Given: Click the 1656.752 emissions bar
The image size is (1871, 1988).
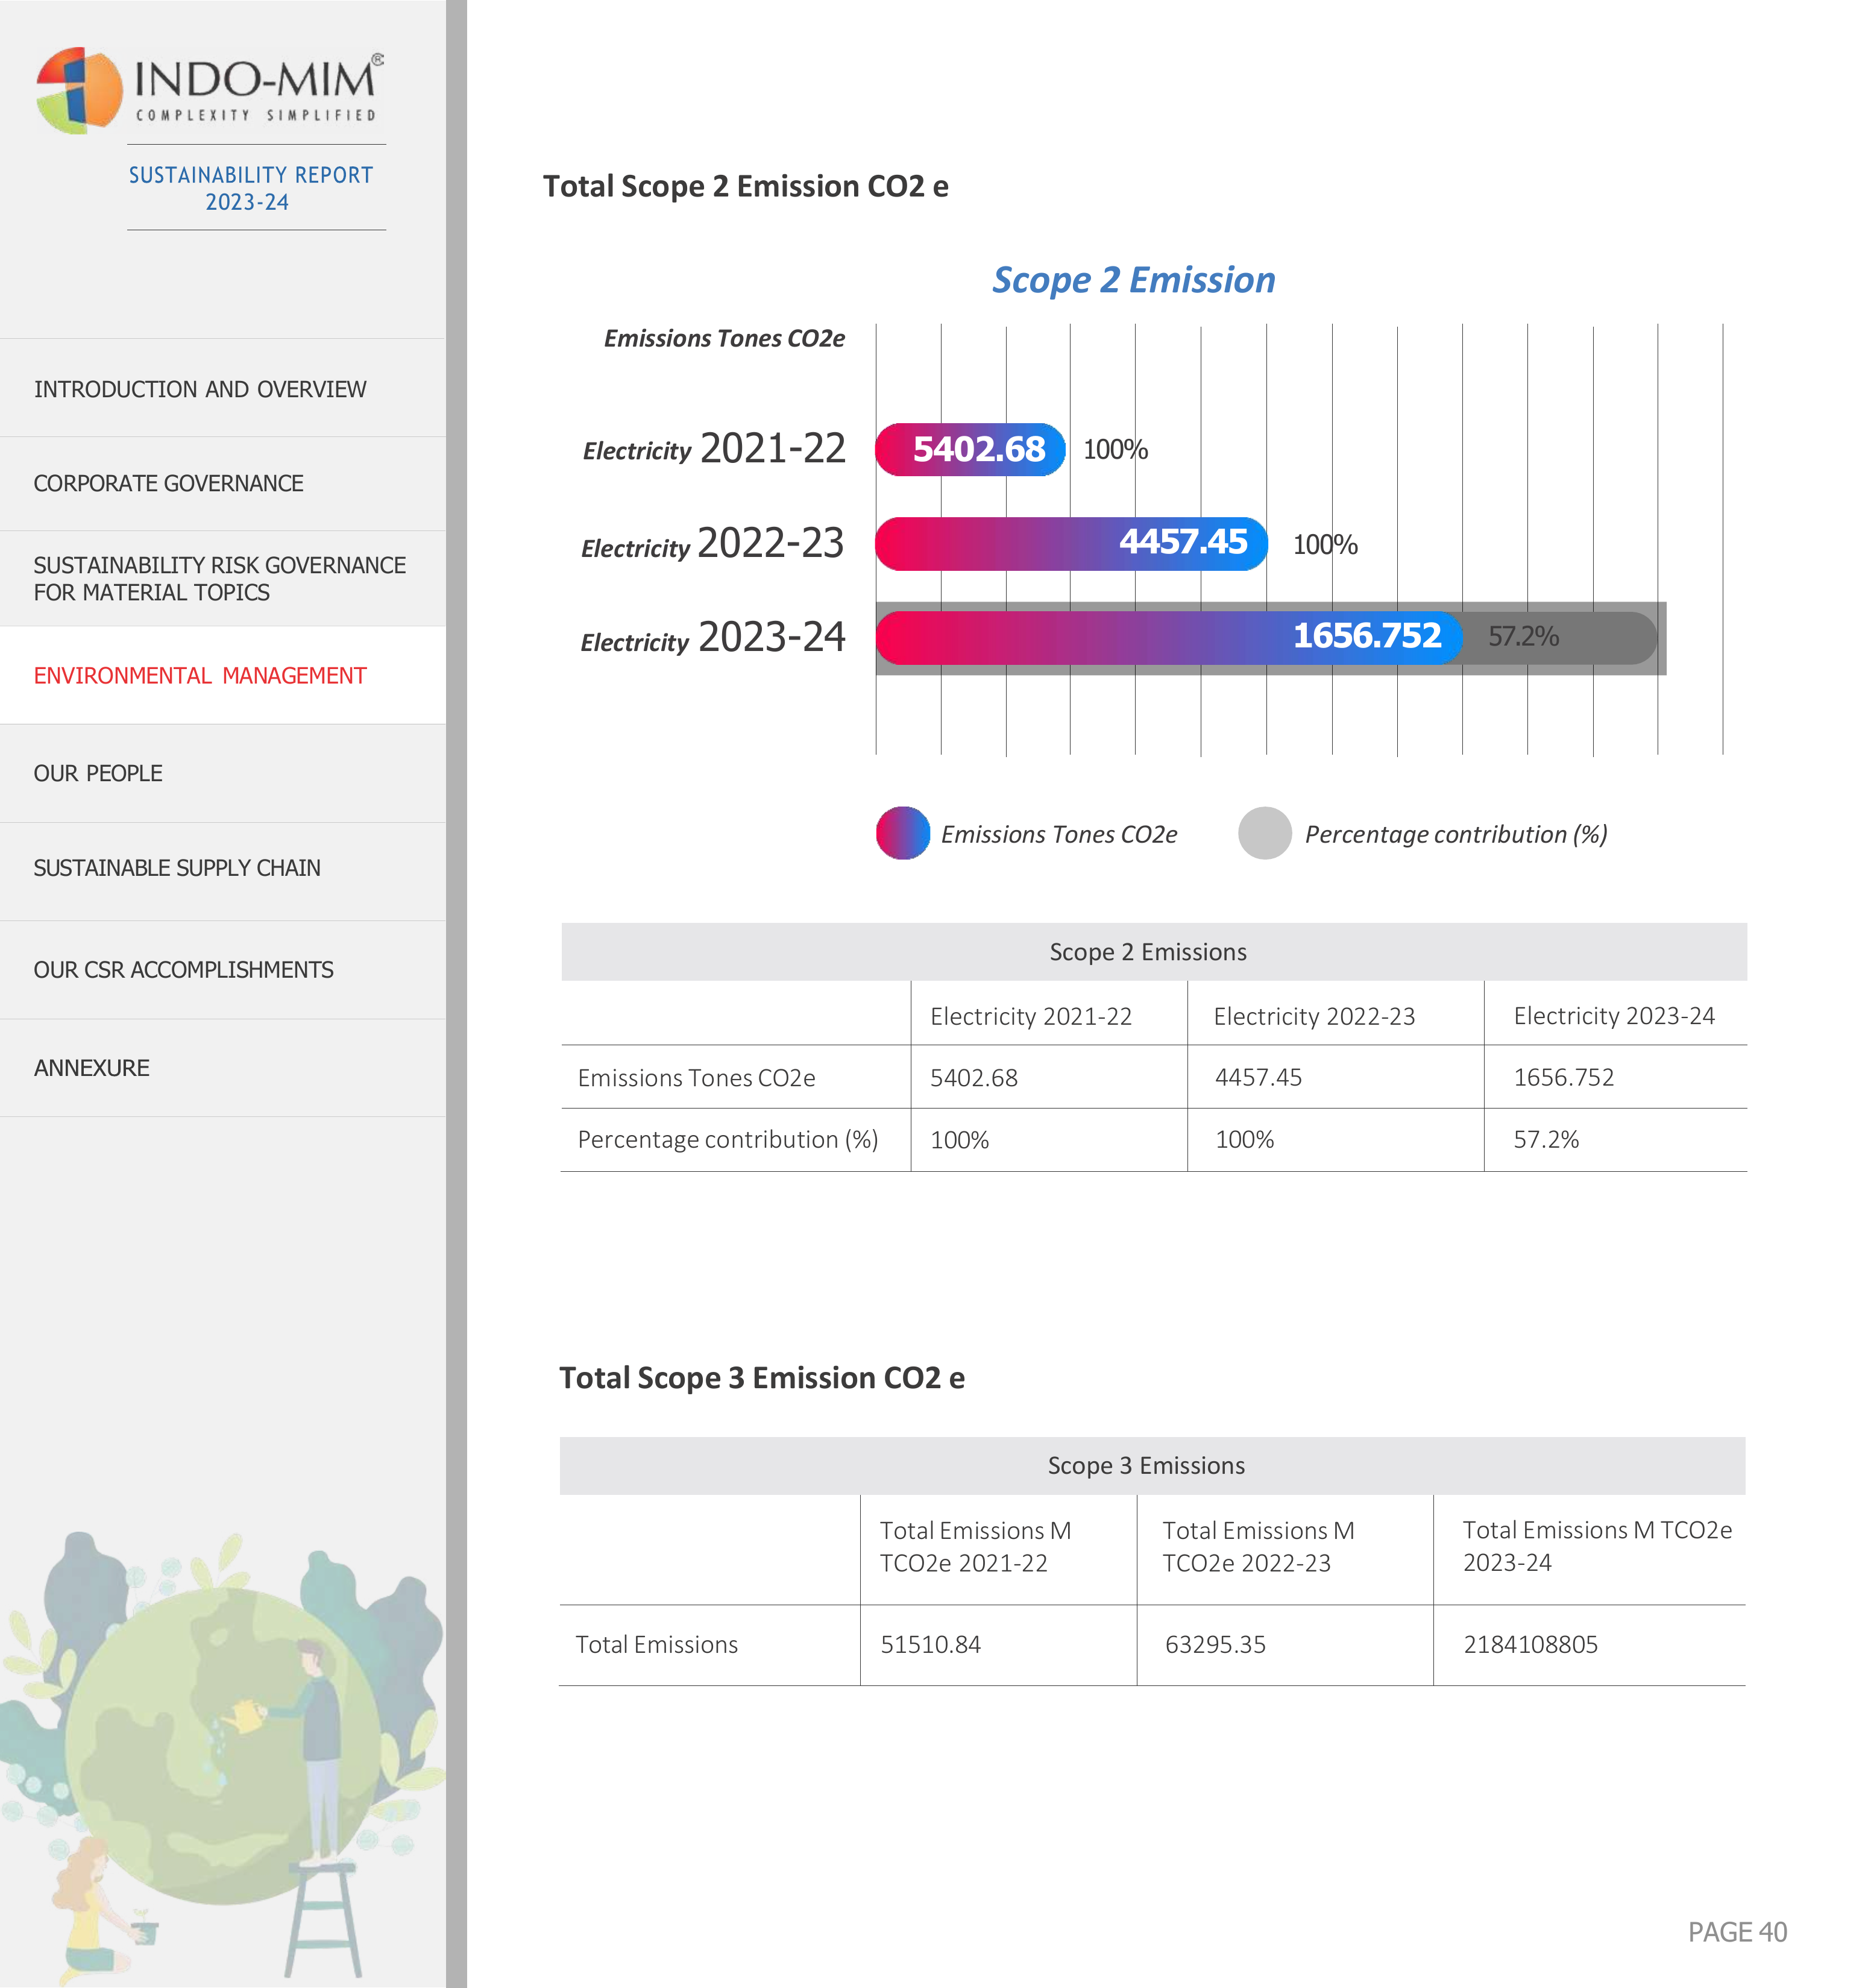Looking at the screenshot, I should coord(1168,637).
